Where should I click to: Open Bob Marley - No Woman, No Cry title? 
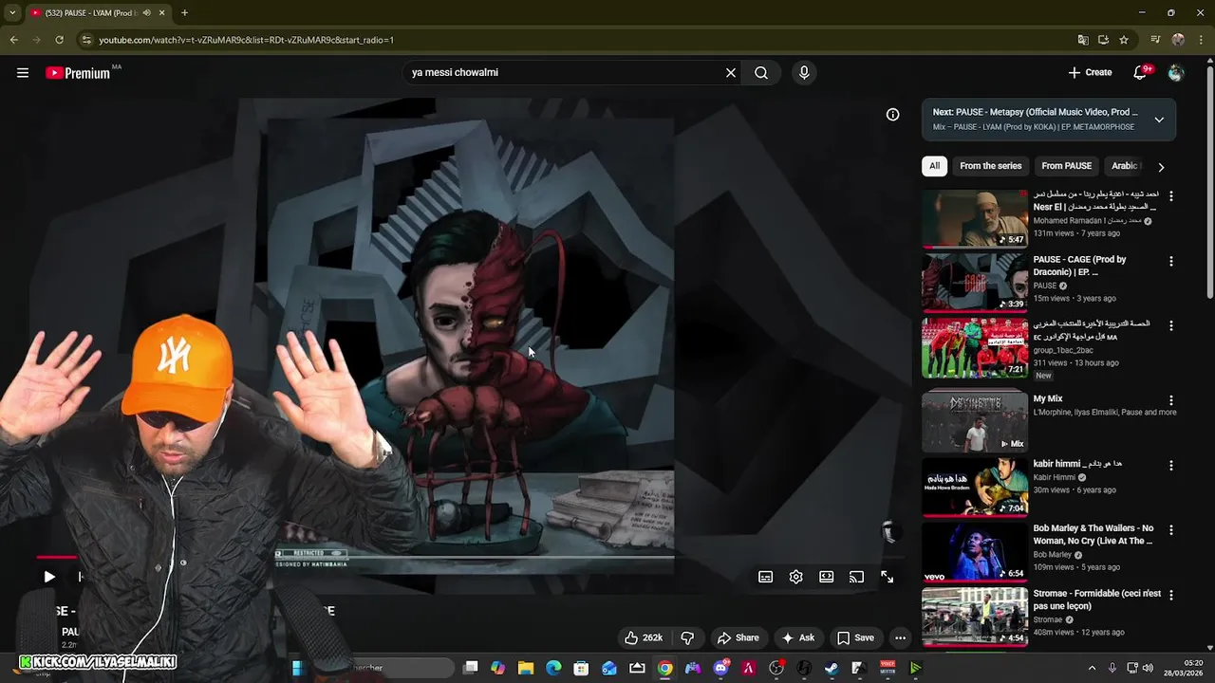point(1093,534)
